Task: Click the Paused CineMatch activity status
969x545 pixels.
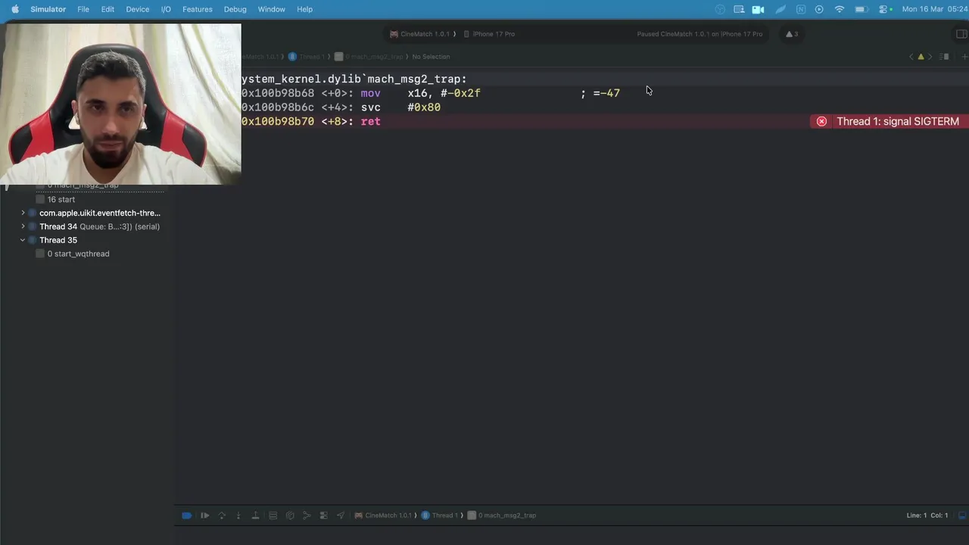Action: coord(699,34)
